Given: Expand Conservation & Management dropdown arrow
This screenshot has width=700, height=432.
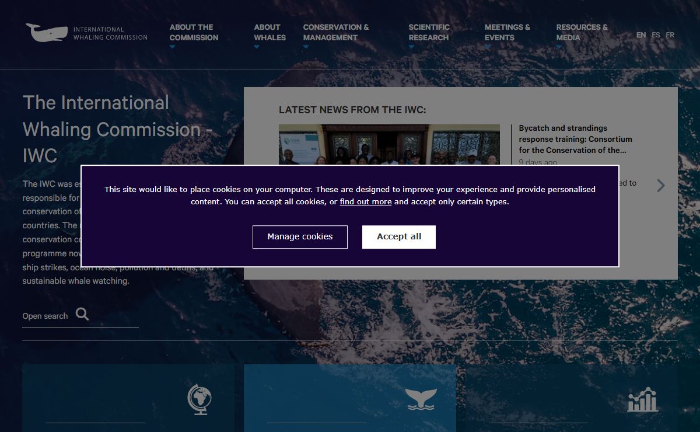Looking at the screenshot, I should [306, 47].
